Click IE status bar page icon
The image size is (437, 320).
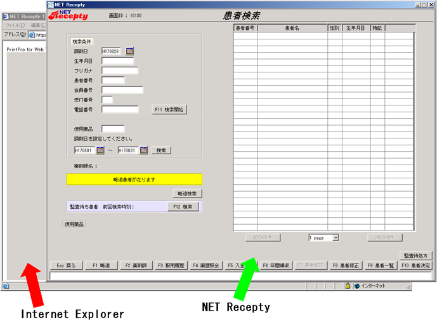click(6, 286)
